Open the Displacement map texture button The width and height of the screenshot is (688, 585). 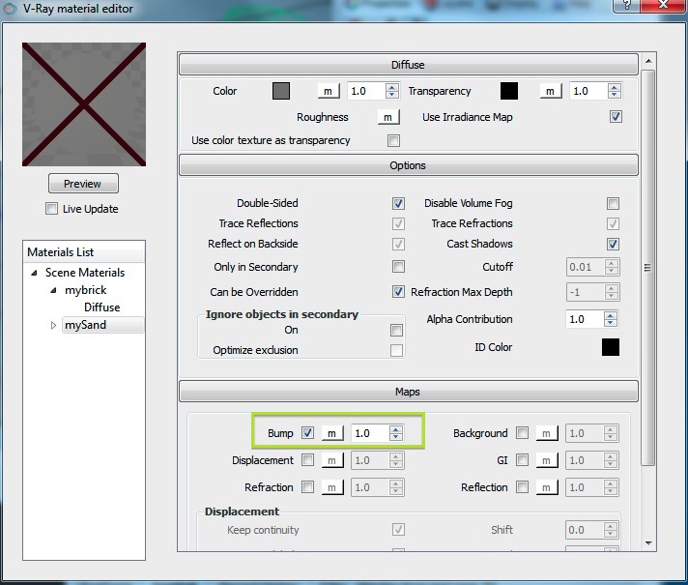click(332, 460)
